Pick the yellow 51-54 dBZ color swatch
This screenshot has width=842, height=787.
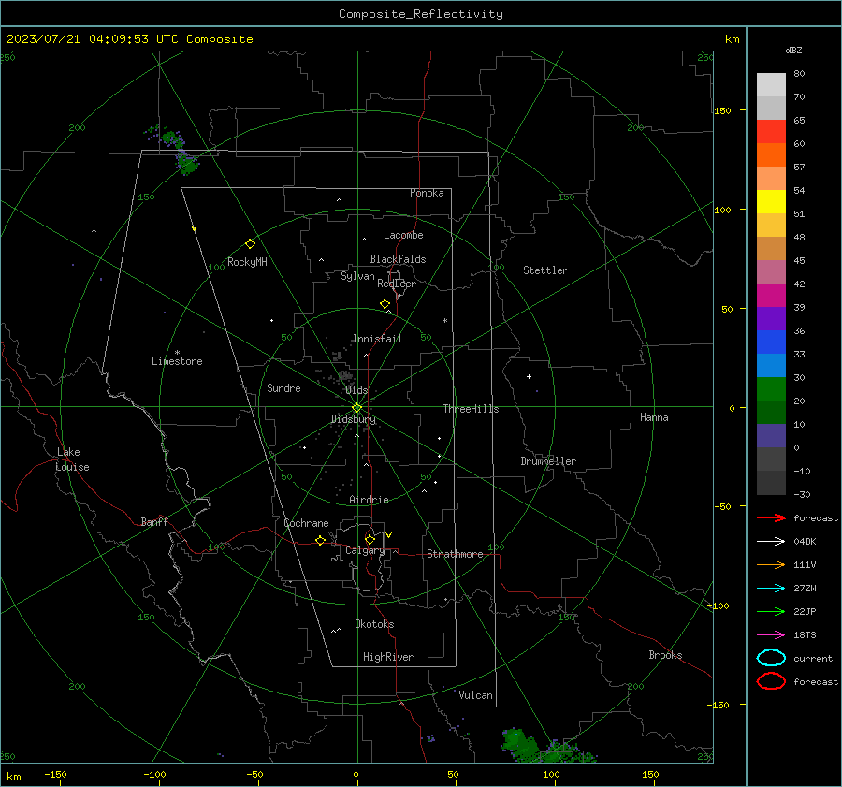[x=771, y=202]
